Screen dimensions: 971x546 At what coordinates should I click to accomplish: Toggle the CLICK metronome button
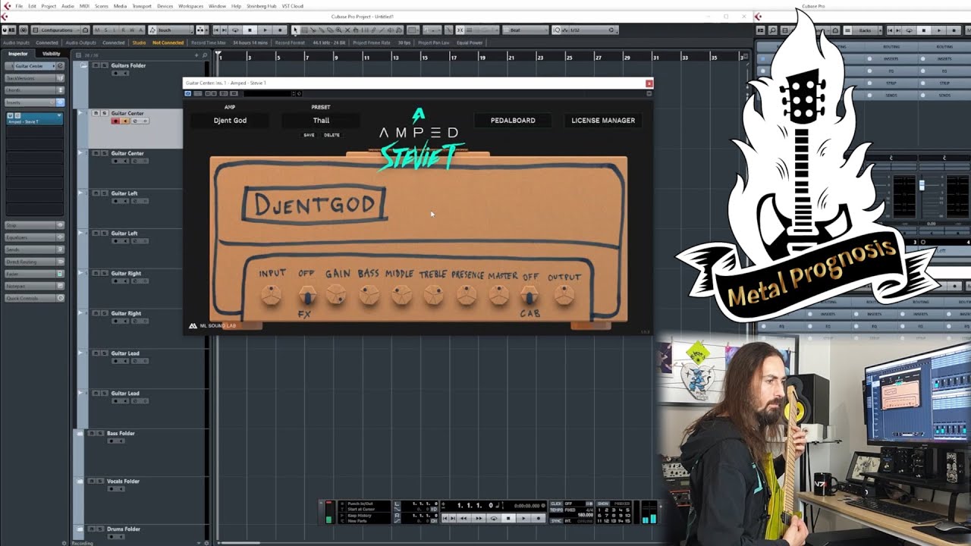click(556, 504)
